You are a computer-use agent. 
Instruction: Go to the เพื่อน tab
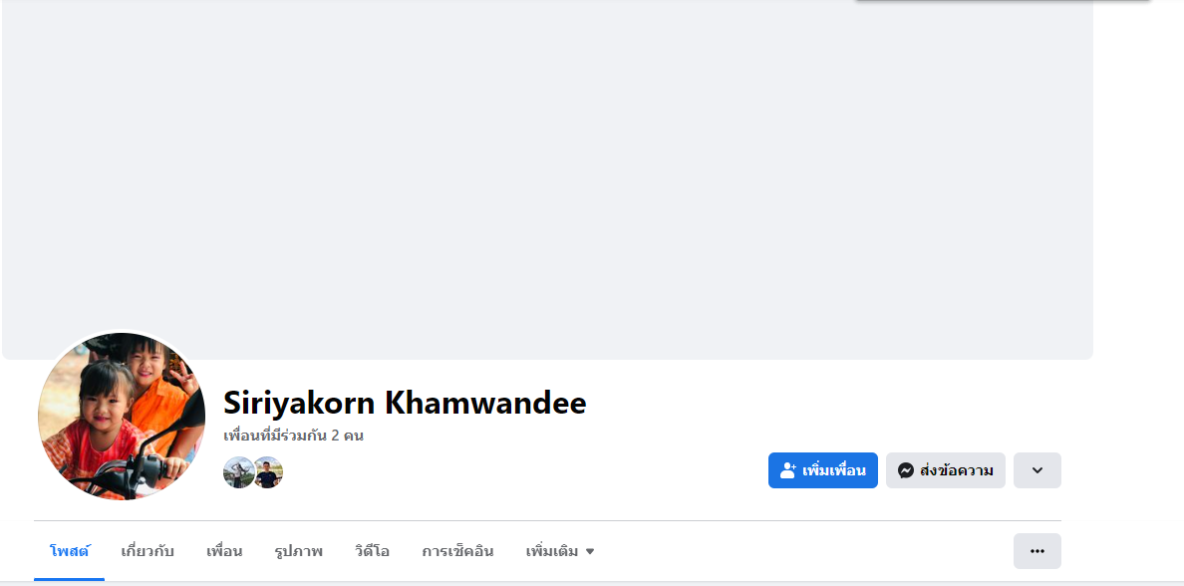tap(224, 551)
